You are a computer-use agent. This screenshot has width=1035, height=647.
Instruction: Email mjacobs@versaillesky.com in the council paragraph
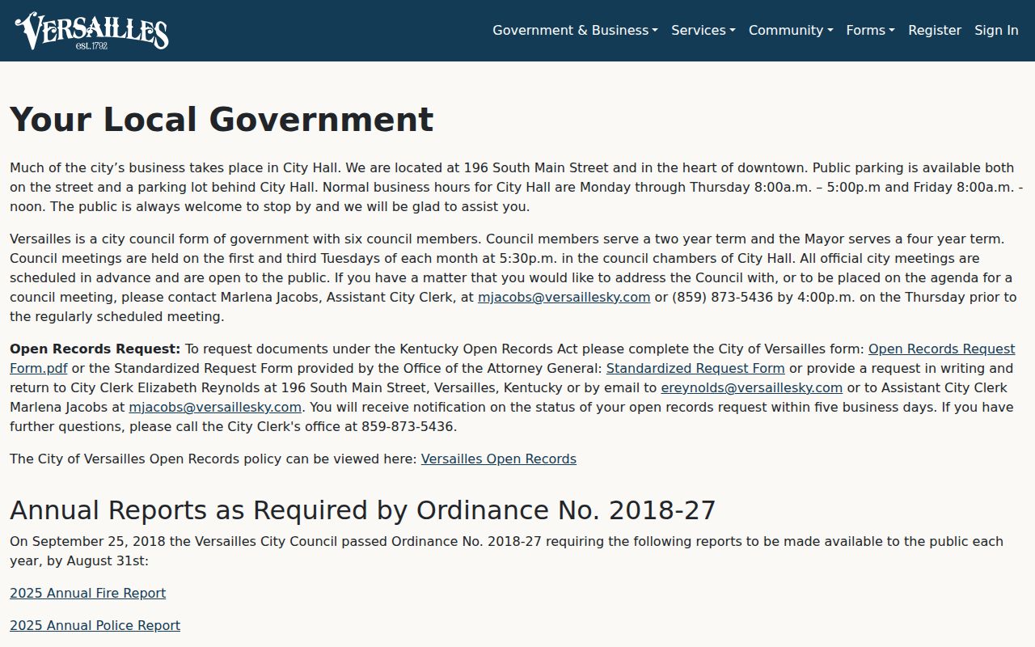564,297
